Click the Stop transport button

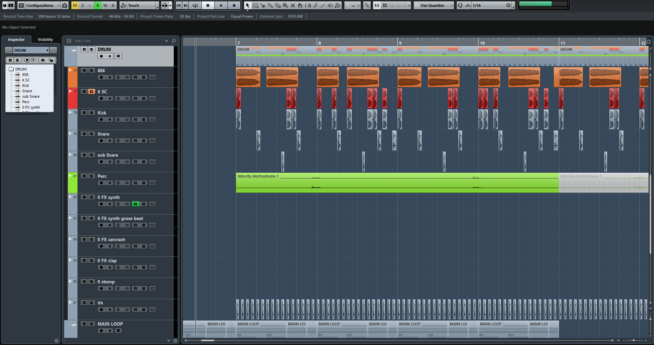click(x=208, y=5)
